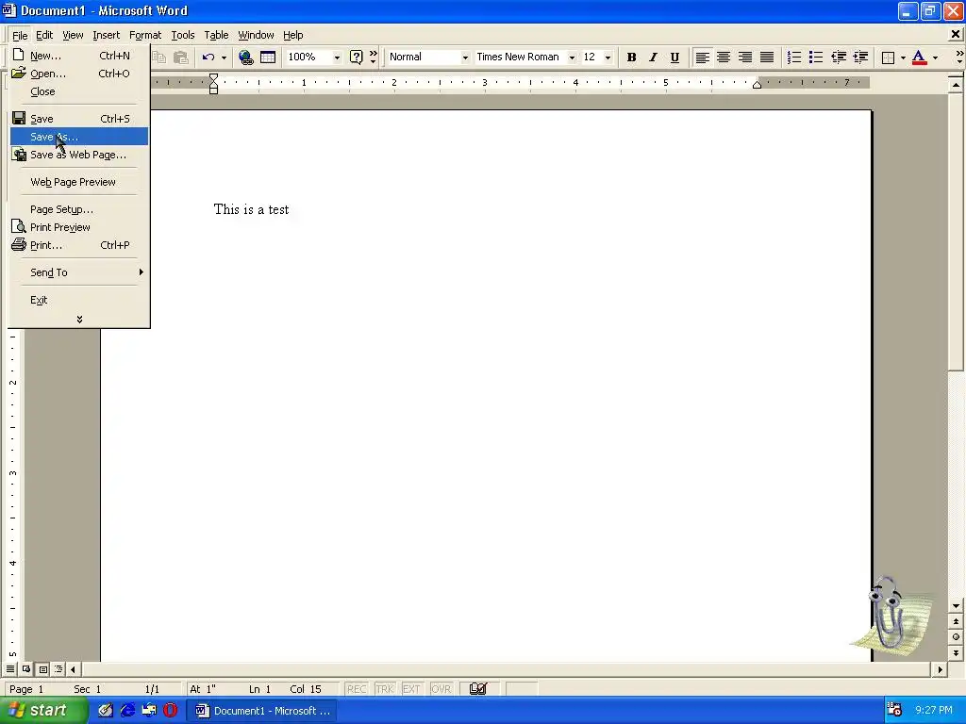The width and height of the screenshot is (966, 724).
Task: Click the vertical scrollbar down arrow
Action: click(x=956, y=606)
